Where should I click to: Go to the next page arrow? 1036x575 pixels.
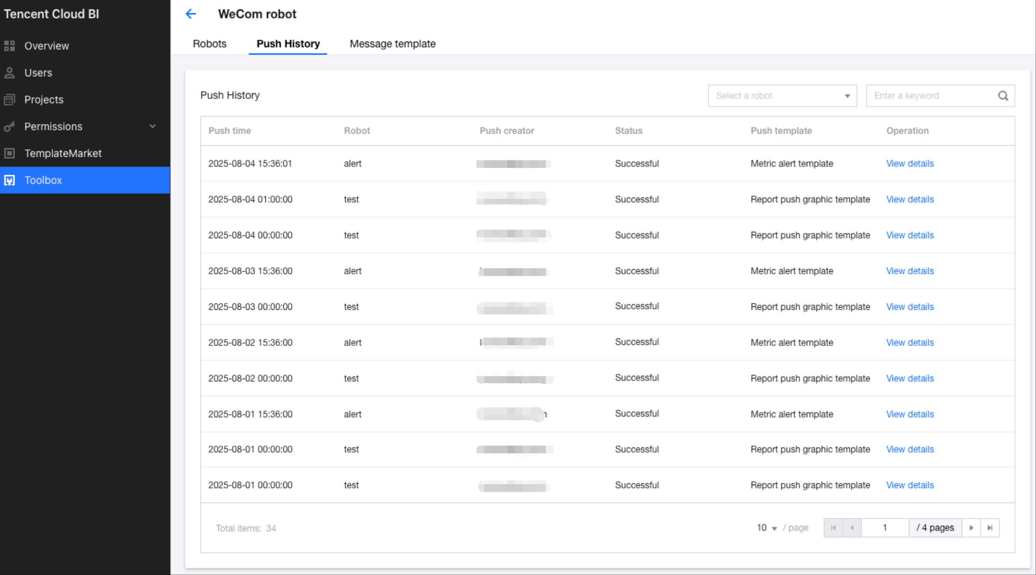pos(971,528)
